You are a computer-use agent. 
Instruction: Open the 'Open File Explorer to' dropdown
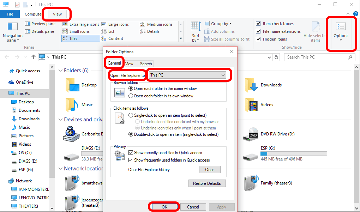188,75
